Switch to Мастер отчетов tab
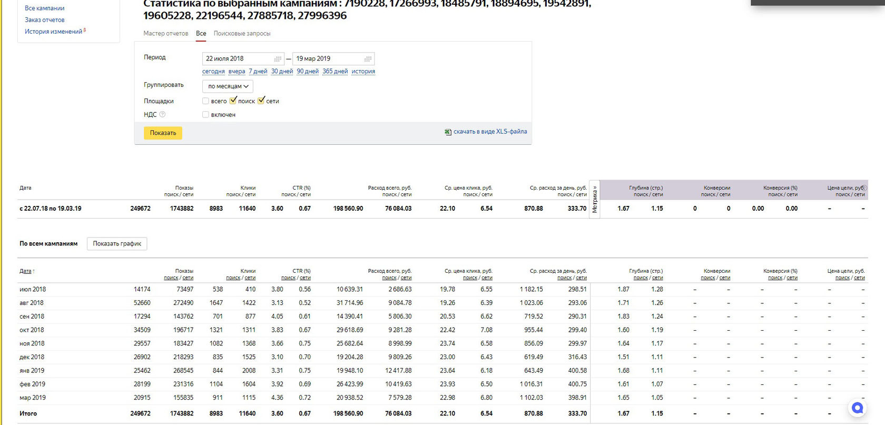Viewport: 885px width, 425px height. click(166, 33)
